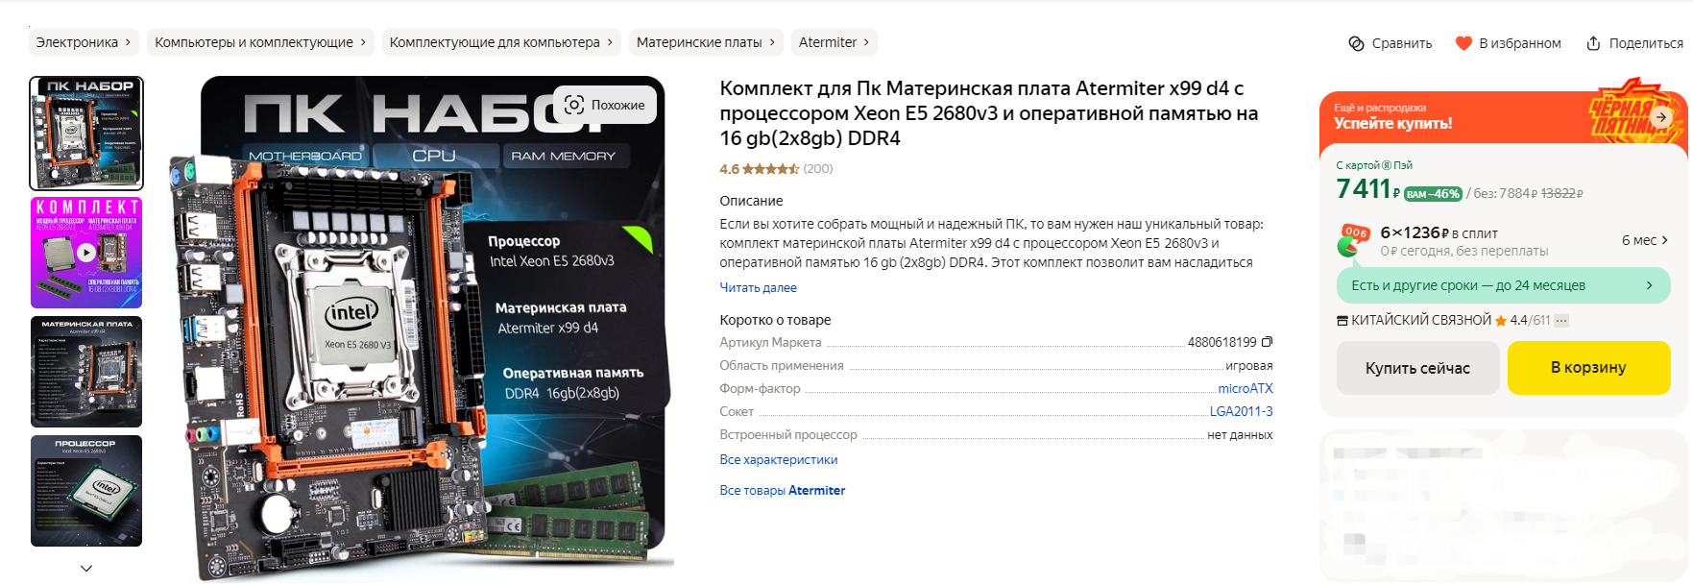
Task: Click the Share (Поделиться) icon
Action: [x=1593, y=43]
